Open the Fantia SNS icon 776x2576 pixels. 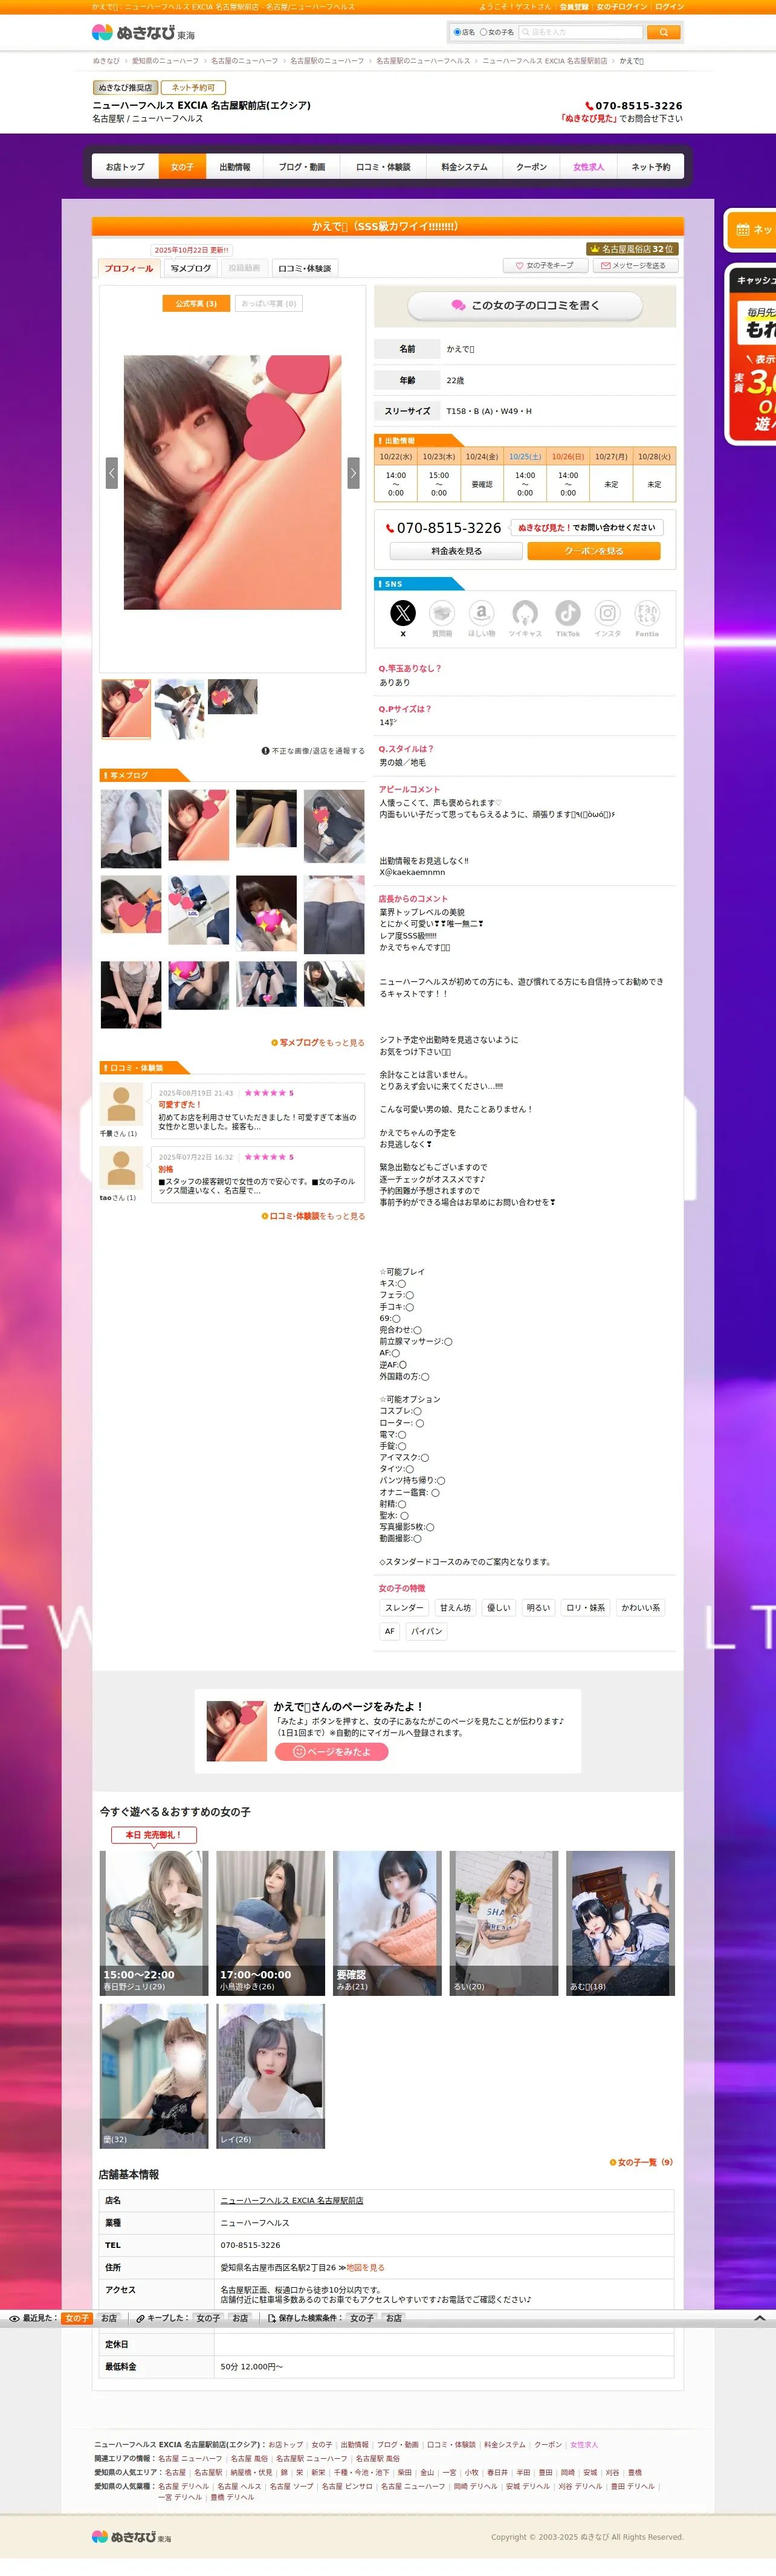(647, 613)
